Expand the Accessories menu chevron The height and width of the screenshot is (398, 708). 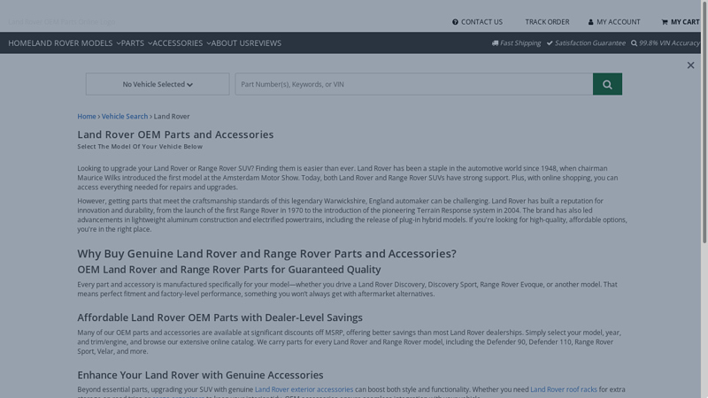(209, 43)
